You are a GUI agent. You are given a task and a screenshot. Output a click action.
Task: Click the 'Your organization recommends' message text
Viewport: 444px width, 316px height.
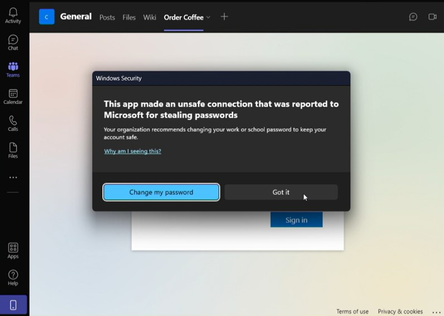coord(215,133)
